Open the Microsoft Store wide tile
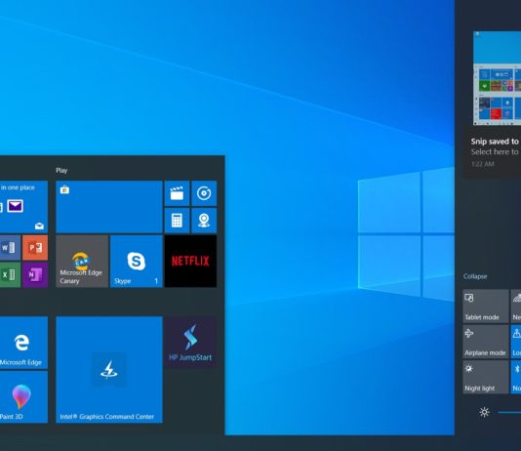521x451 pixels. click(x=109, y=207)
